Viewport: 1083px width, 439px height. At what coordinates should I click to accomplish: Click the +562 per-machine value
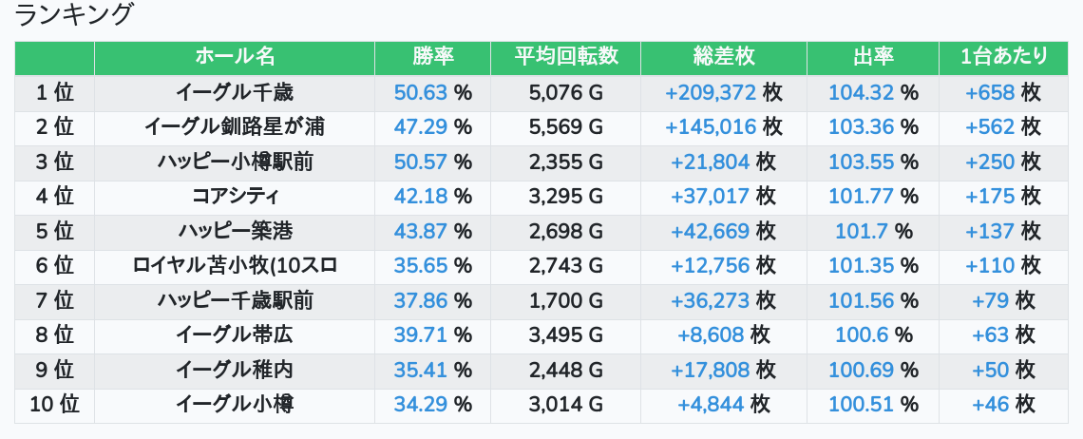pyautogui.click(x=990, y=127)
